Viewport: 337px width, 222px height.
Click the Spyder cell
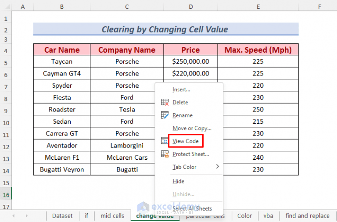tap(62, 86)
